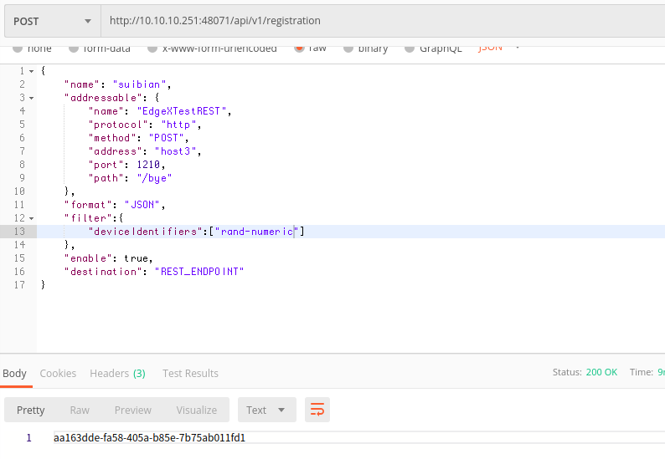This screenshot has height=459, width=665.
Task: Select the raw body radio button
Action: pyautogui.click(x=299, y=48)
